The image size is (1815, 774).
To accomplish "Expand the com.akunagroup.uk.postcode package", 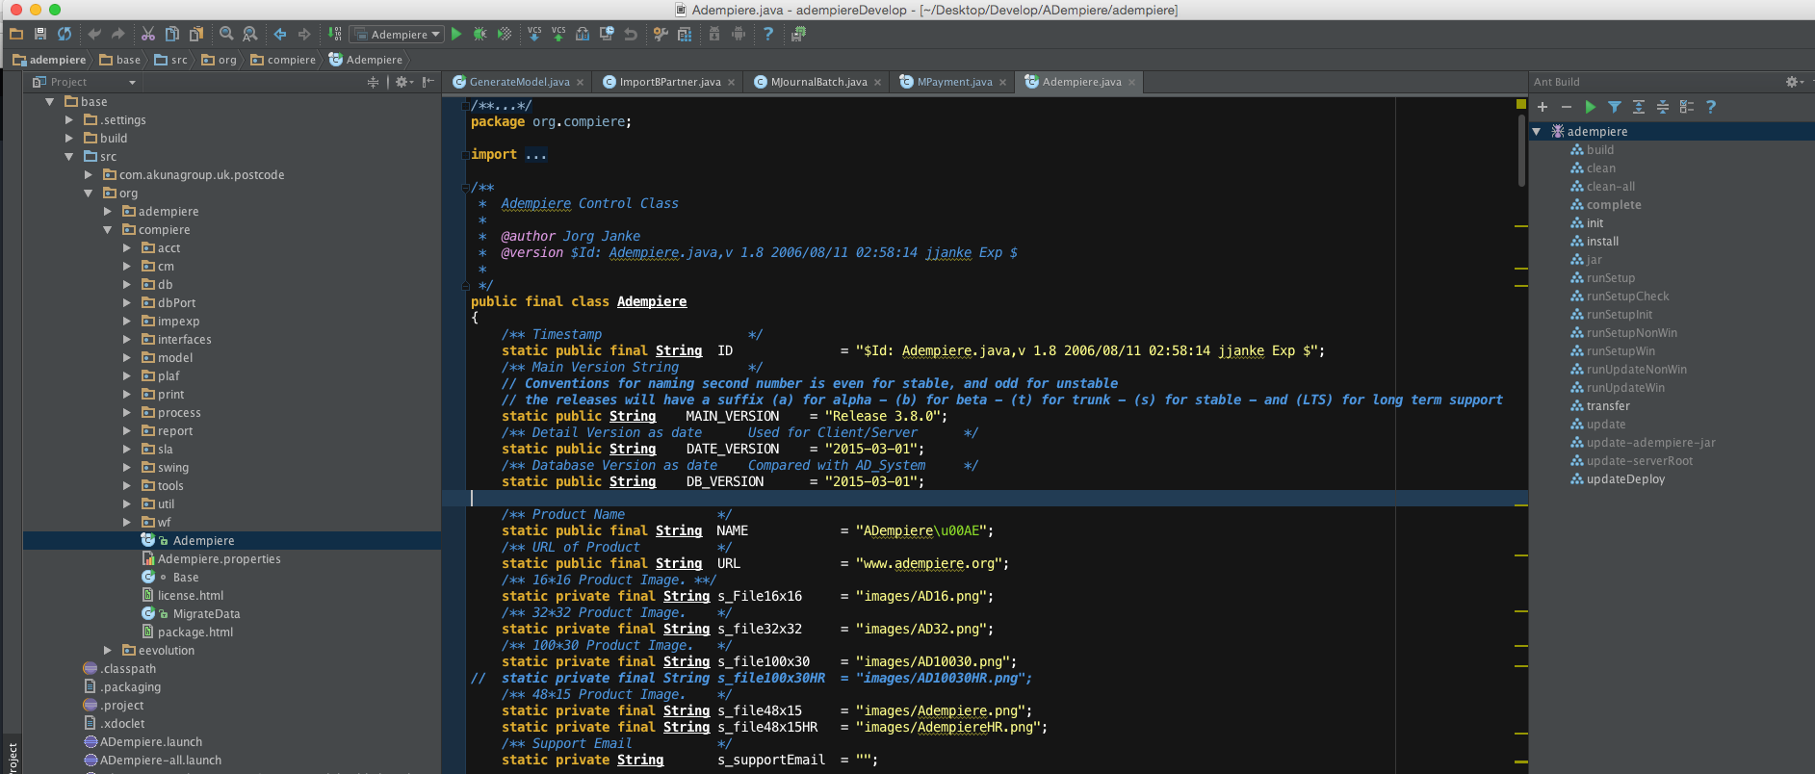I will pos(88,174).
